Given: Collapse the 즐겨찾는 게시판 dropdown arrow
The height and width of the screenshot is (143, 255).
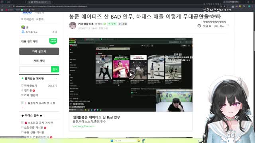Looking at the screenshot, I should 56,78.
